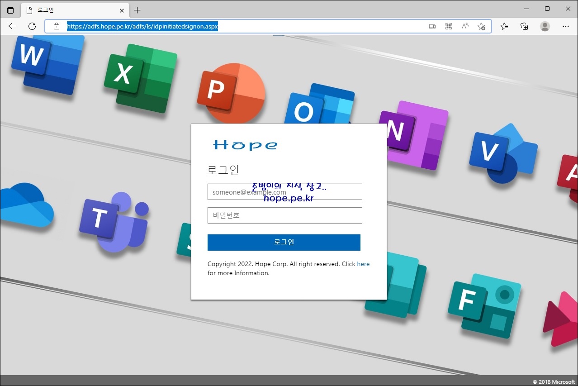
Task: Open Collections panel
Action: [x=524, y=26]
